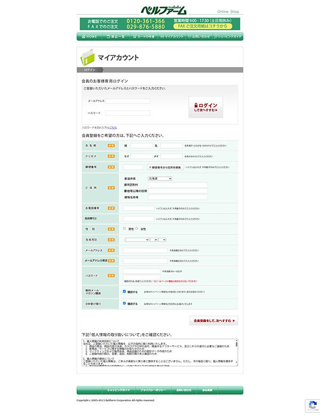Select the 女性 radio button
320x415 pixels.
tap(137, 229)
